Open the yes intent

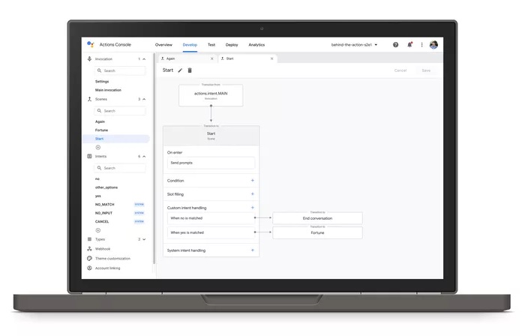[x=97, y=196]
